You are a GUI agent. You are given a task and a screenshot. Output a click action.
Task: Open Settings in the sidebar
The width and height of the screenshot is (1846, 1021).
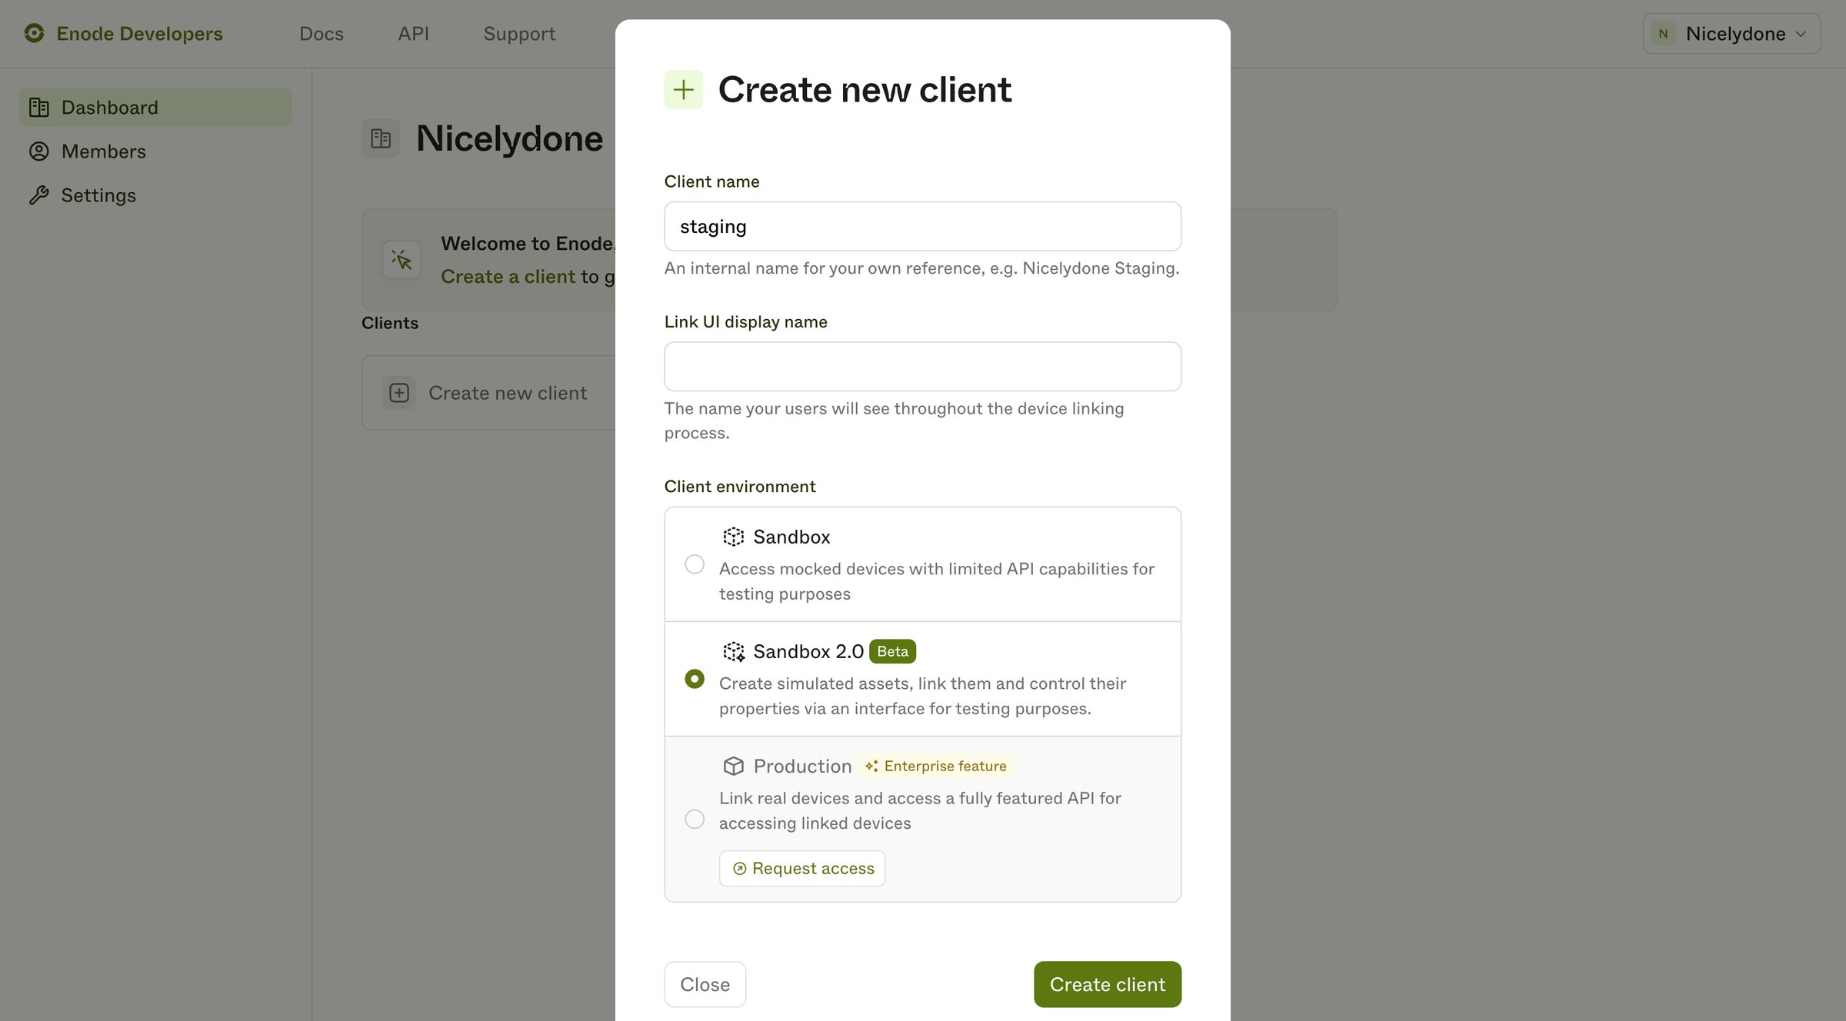[x=155, y=195]
